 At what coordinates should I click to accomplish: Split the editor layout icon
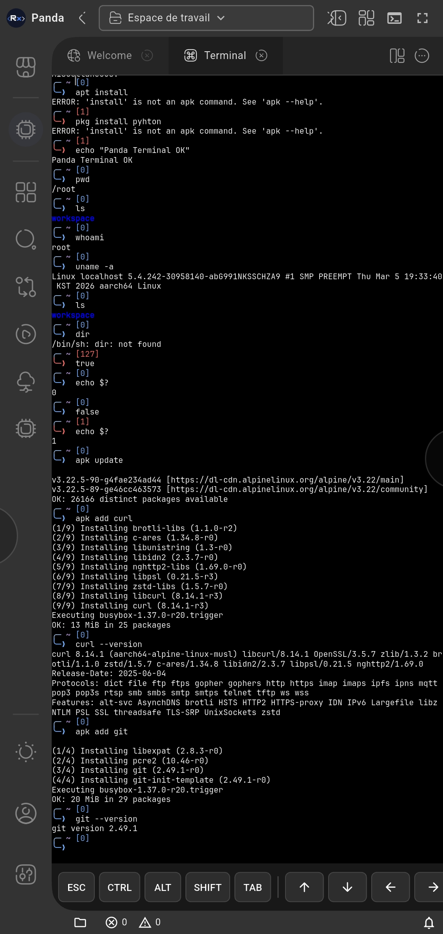point(397,55)
